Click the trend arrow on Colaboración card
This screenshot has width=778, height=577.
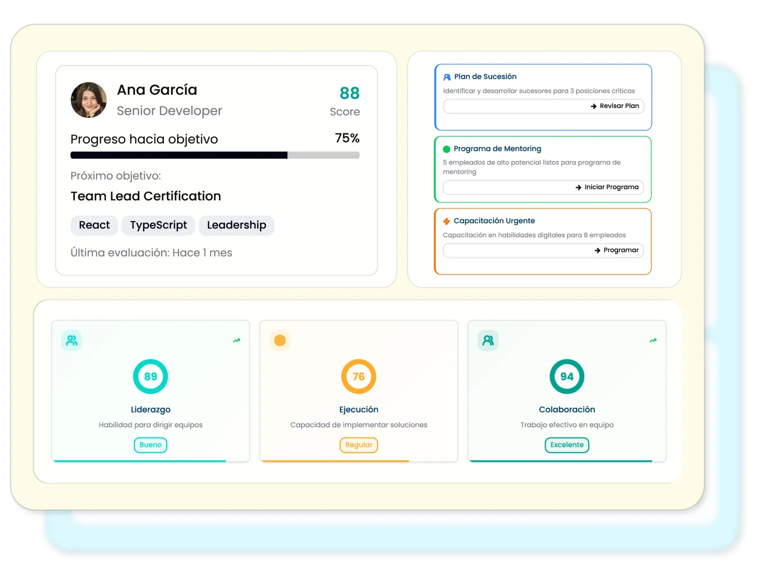coord(653,340)
